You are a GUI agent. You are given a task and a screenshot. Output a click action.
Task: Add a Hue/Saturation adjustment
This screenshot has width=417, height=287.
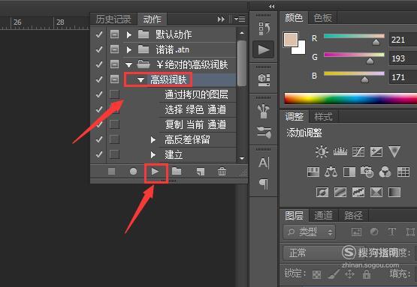click(313, 172)
